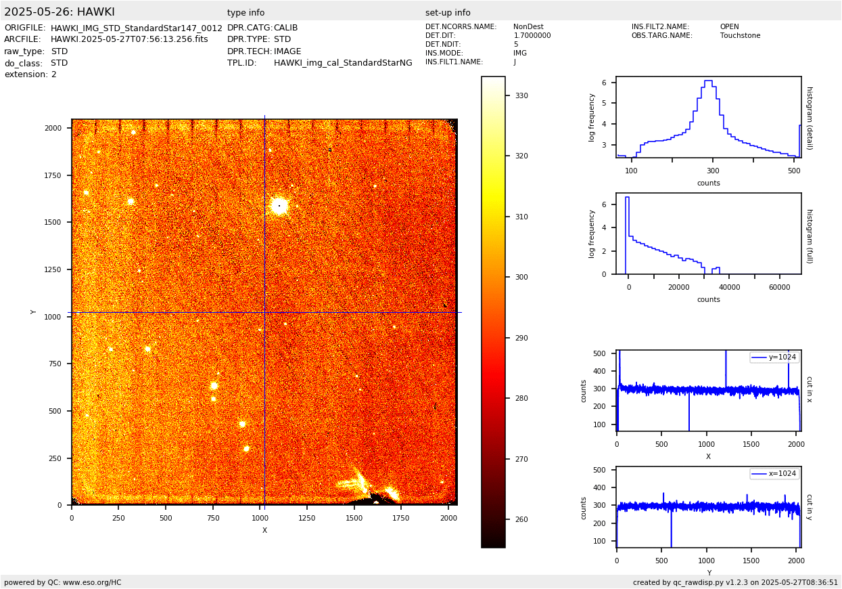842x589 pixels.
Task: Click the ARCFILE fits filename
Action: 129,40
